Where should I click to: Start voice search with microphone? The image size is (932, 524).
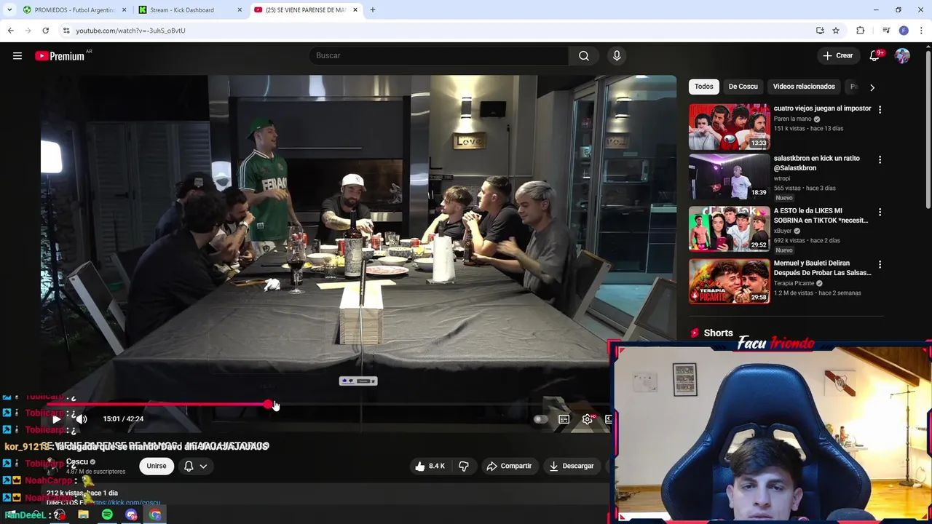pos(617,55)
